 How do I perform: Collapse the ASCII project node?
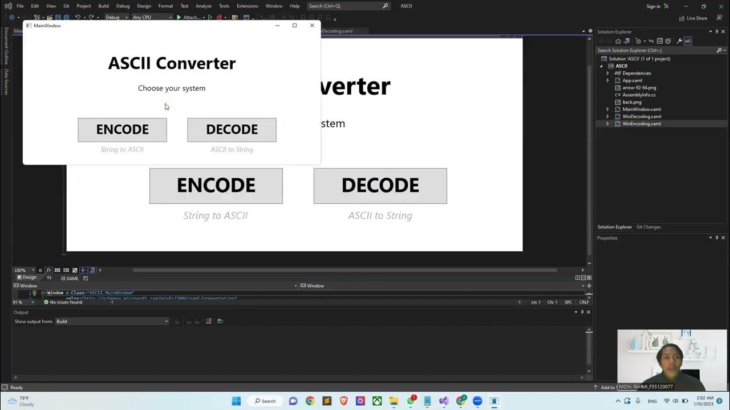pyautogui.click(x=601, y=66)
